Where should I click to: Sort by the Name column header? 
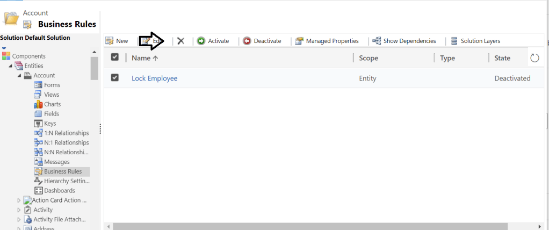click(x=145, y=58)
